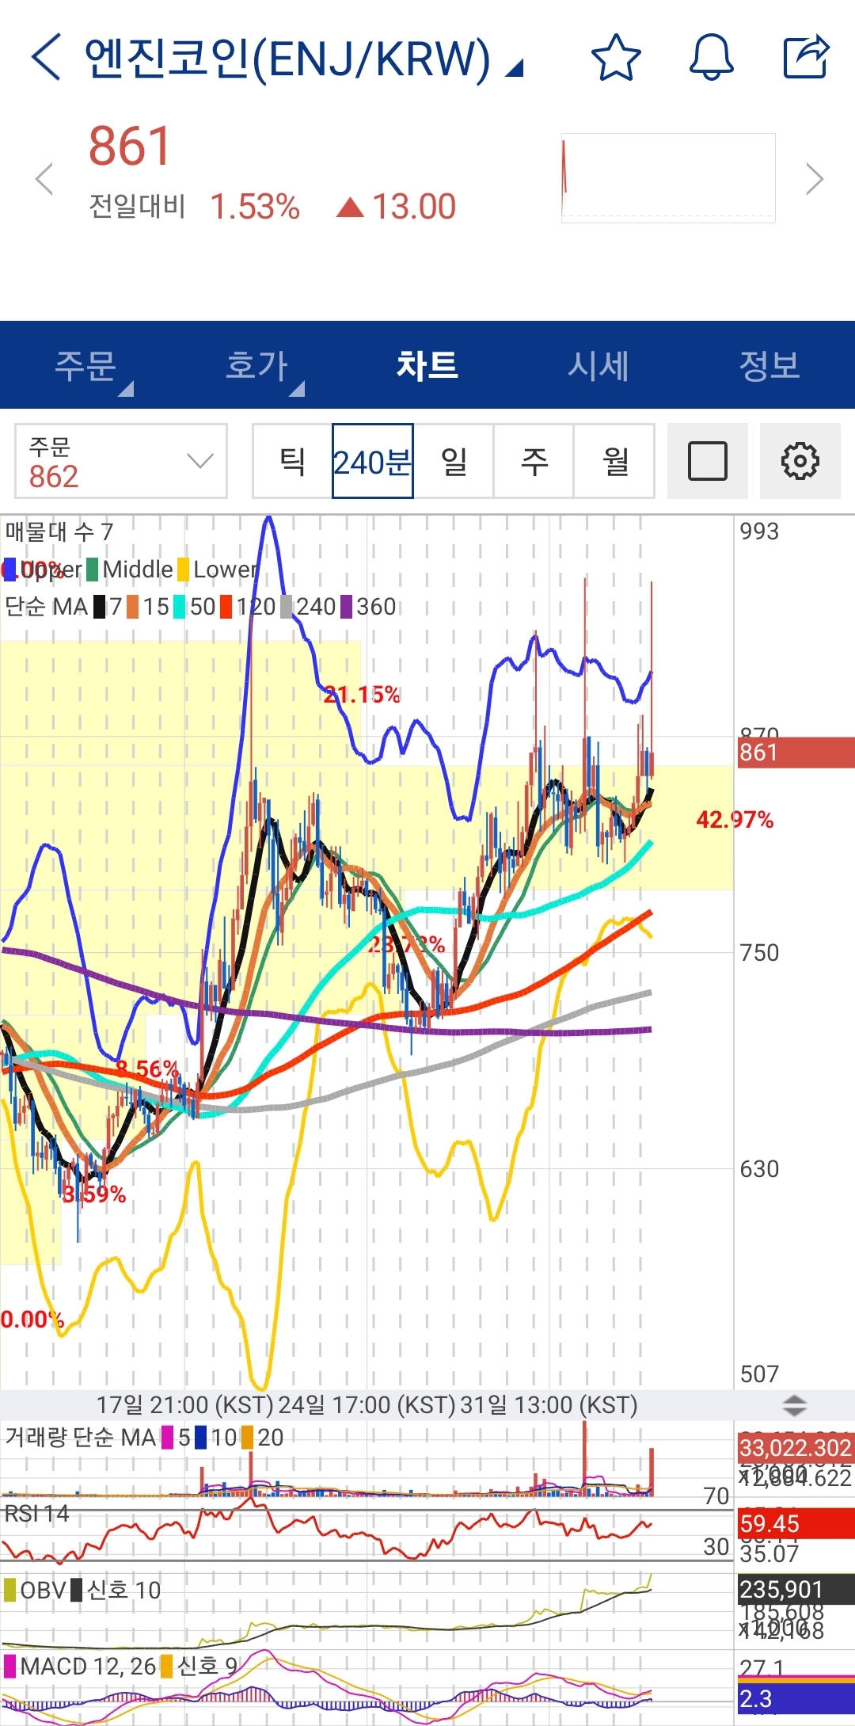Viewport: 855px width, 1726px height.
Task: Click the 거래량 단순 MA indicator label
Action: [81, 1438]
